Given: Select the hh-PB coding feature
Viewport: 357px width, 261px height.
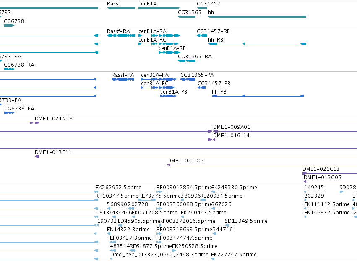Looking at the screenshot, I should point(258,96).
